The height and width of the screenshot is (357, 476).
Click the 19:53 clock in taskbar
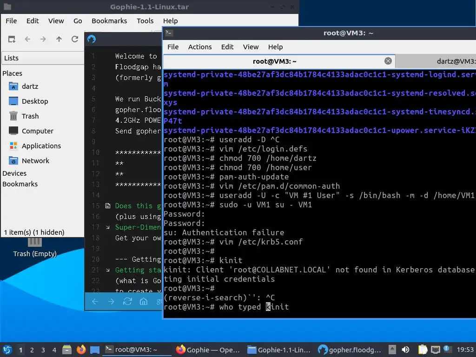(465, 350)
